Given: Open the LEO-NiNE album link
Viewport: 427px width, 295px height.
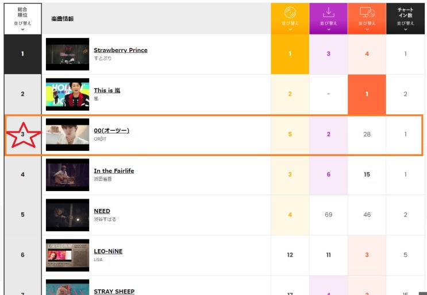Looking at the screenshot, I should pyautogui.click(x=108, y=251).
